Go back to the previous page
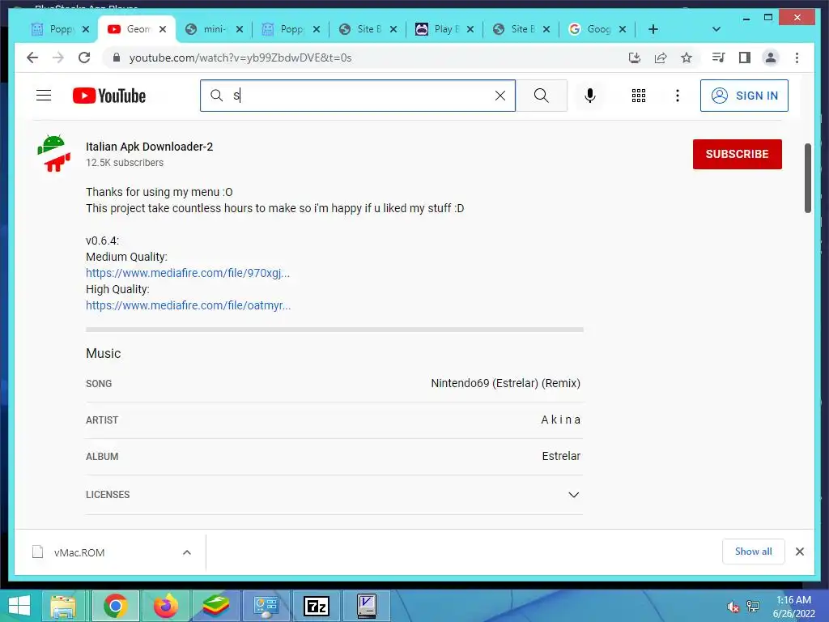The height and width of the screenshot is (622, 829). (x=32, y=58)
